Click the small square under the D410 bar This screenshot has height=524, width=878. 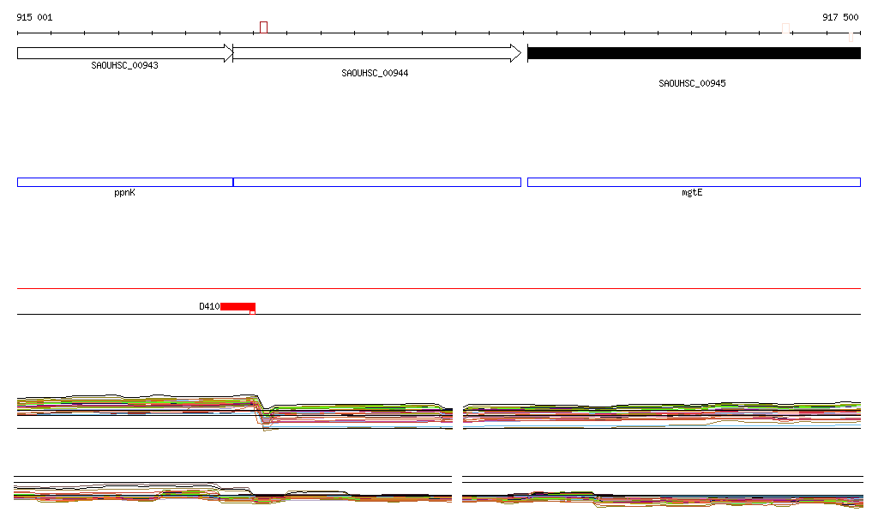pyautogui.click(x=252, y=313)
